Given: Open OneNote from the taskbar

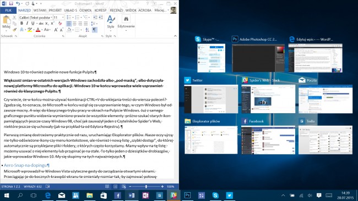Looking at the screenshot, I should coord(145,196).
